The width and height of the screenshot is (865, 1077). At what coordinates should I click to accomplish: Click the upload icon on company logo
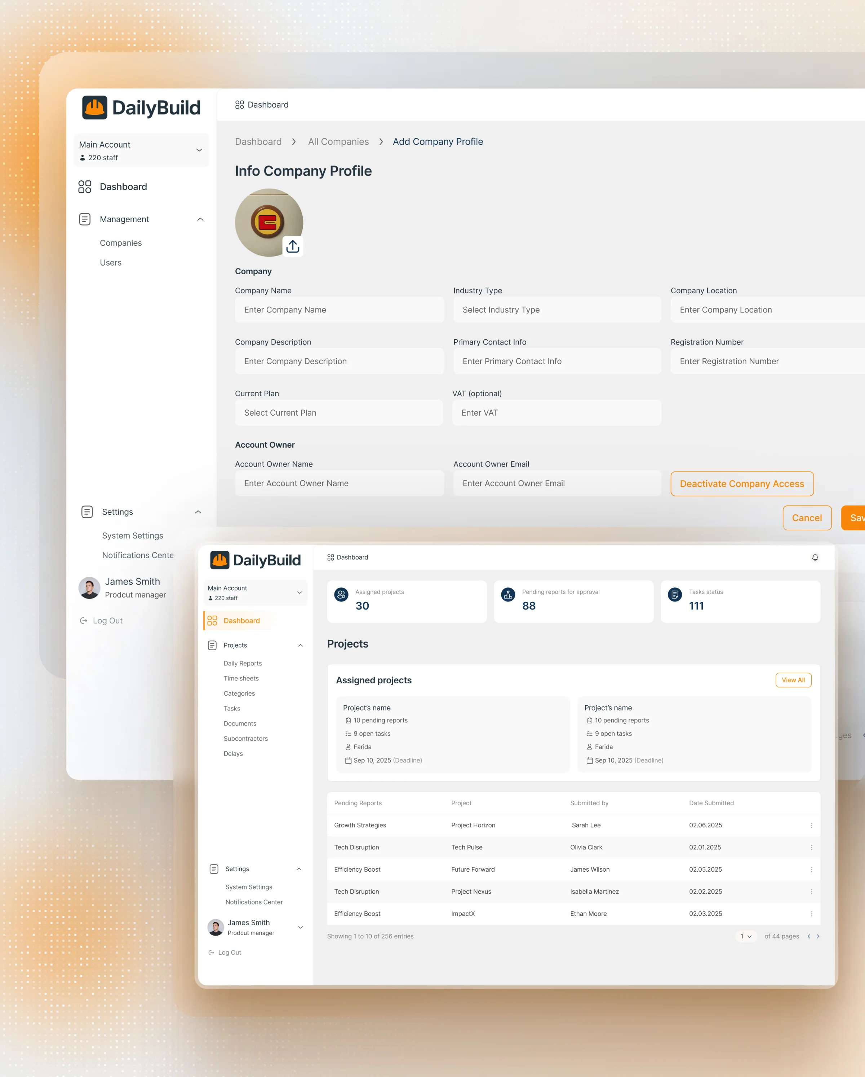293,246
